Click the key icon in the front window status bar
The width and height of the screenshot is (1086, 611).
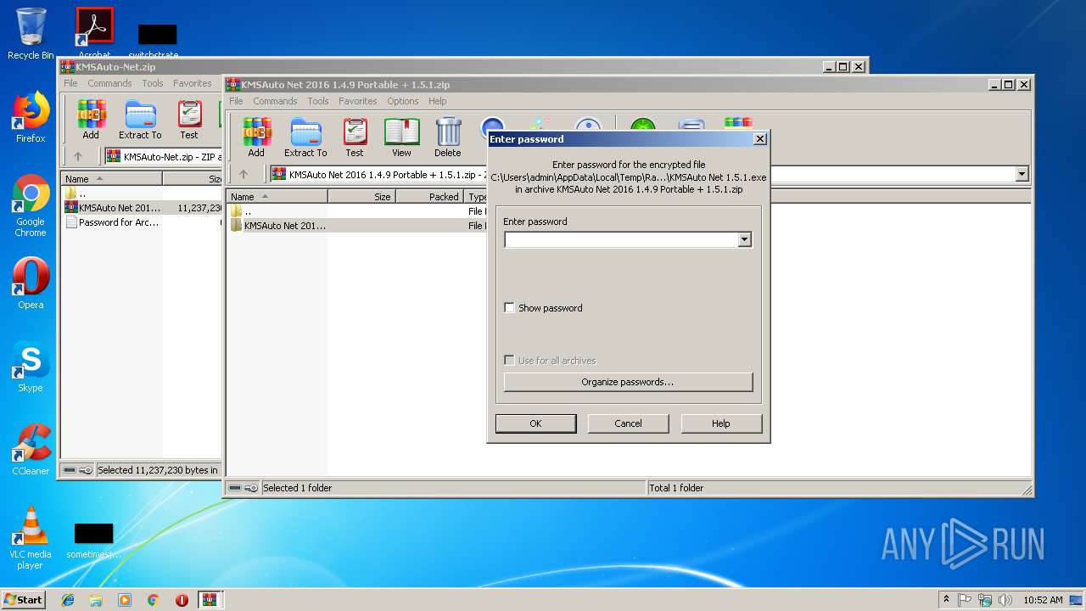252,488
